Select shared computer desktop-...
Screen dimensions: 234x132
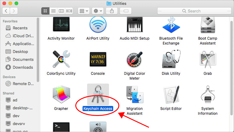20,108
